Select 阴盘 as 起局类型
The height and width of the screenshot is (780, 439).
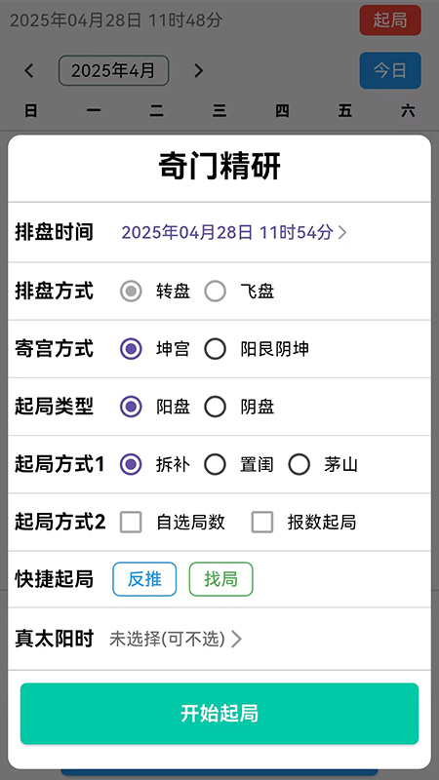click(x=215, y=407)
